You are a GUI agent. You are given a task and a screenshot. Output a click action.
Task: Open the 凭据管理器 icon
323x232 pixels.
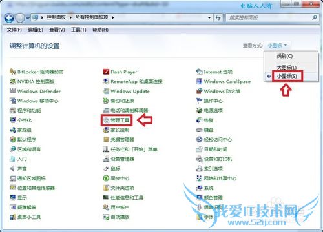(x=106, y=139)
